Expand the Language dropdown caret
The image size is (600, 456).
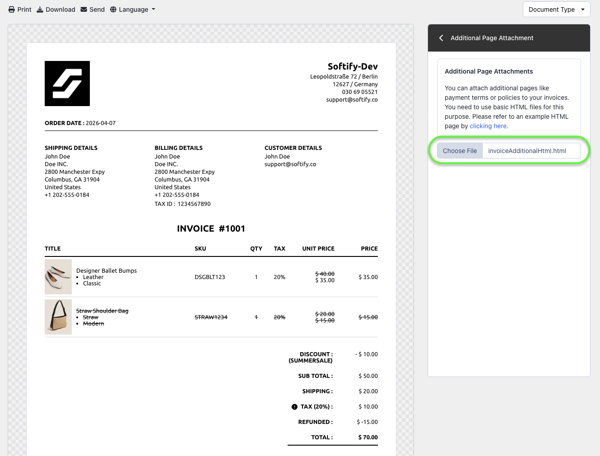[x=153, y=9]
